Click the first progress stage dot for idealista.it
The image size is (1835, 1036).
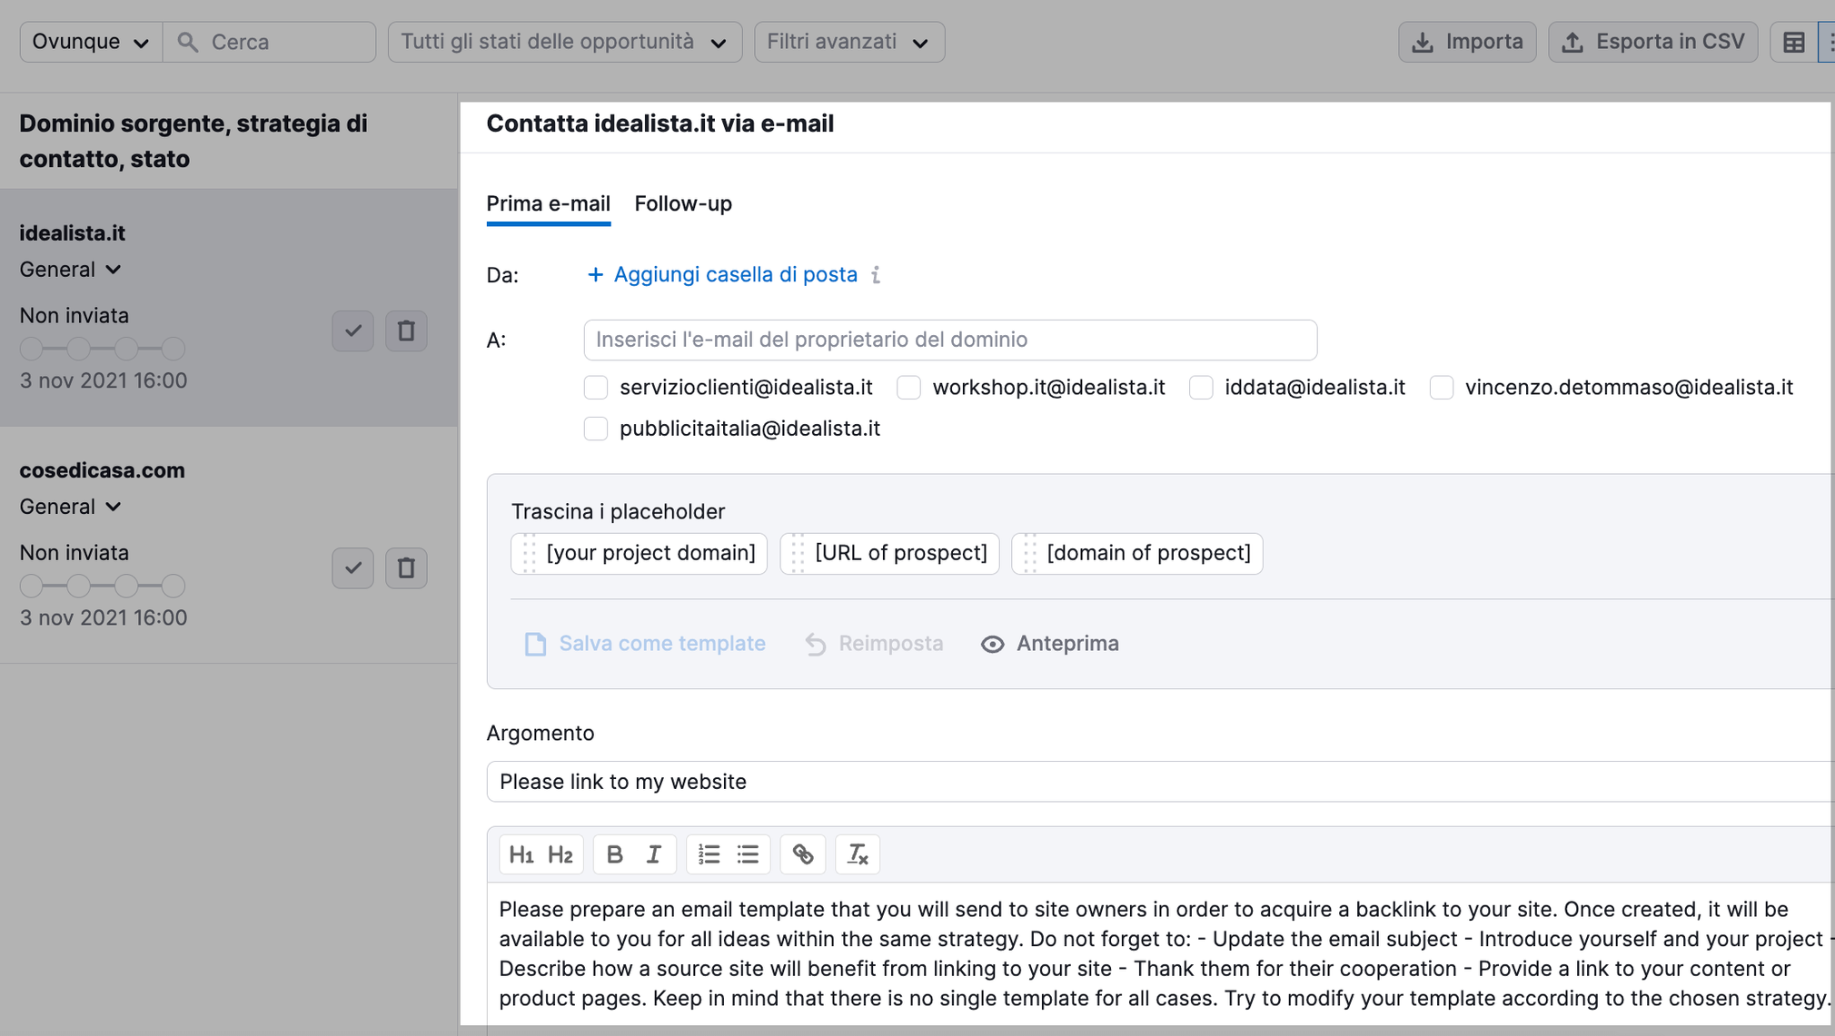[x=31, y=348]
